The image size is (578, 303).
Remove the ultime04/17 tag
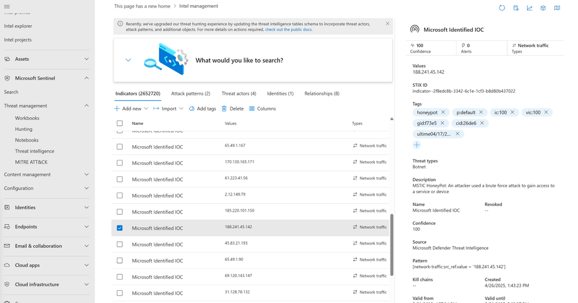458,134
